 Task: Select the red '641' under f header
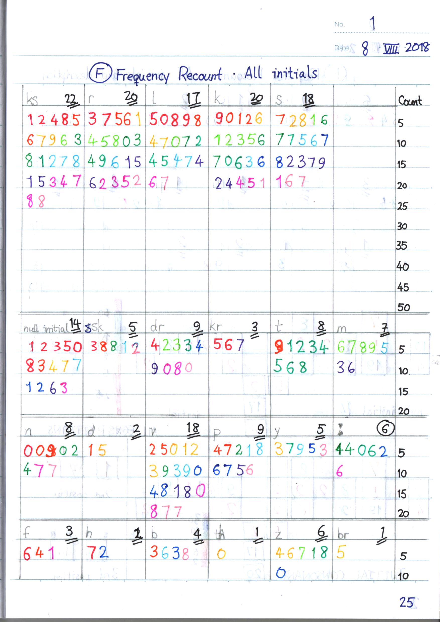[39, 554]
